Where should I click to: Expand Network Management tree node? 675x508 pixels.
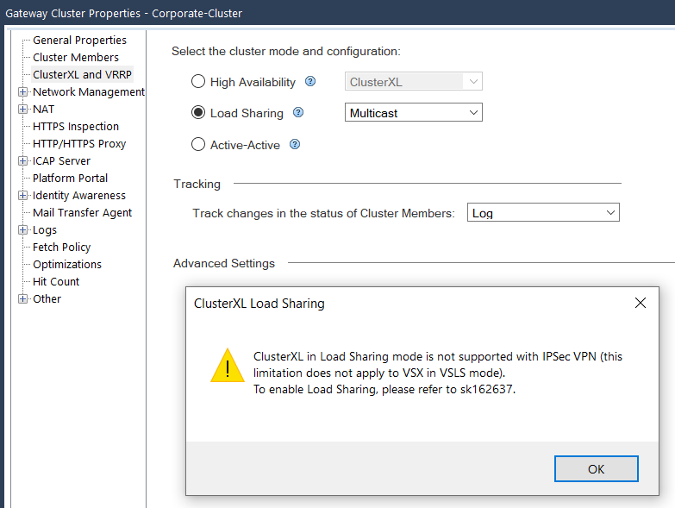click(x=22, y=91)
